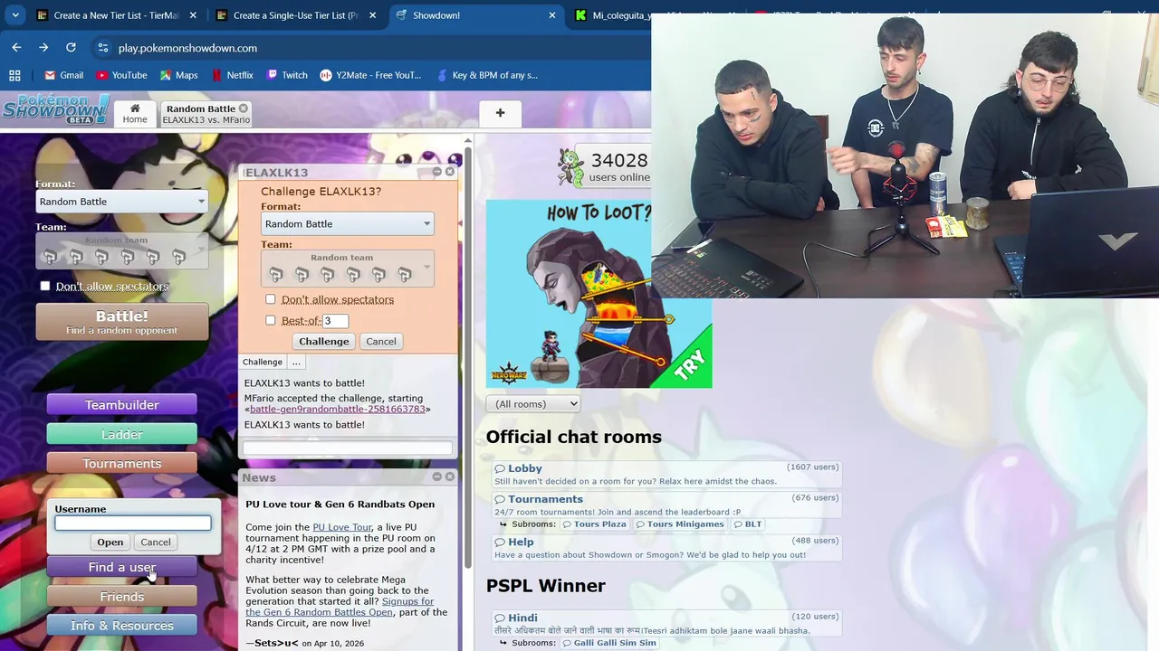This screenshot has height=651, width=1159.
Task: Click Open in the Username popup
Action: click(110, 542)
